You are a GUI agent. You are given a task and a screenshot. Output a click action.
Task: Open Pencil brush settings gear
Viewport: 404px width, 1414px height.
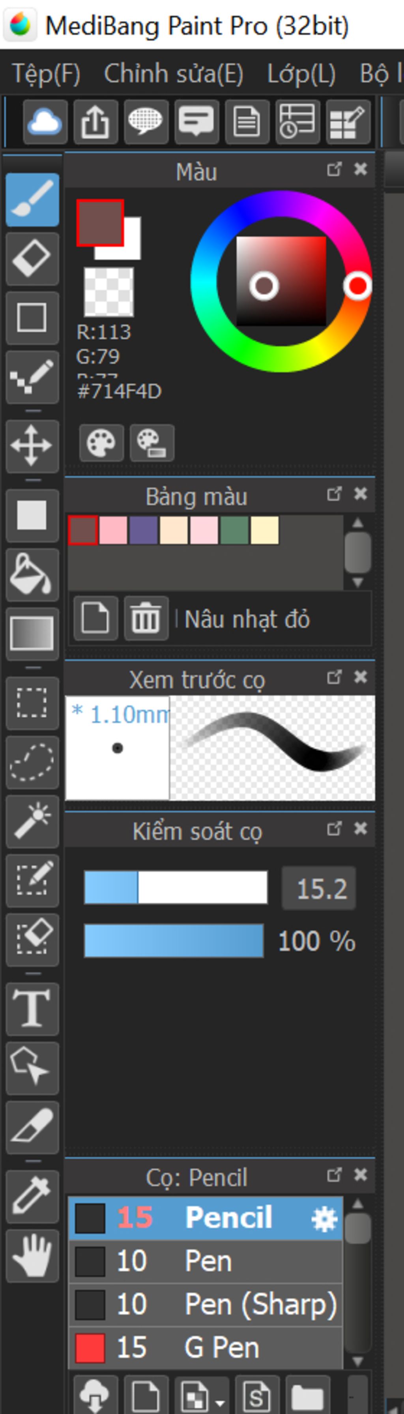(x=324, y=1219)
